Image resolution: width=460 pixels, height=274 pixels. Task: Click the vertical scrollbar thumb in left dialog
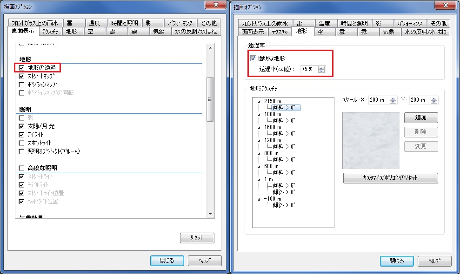(210, 99)
